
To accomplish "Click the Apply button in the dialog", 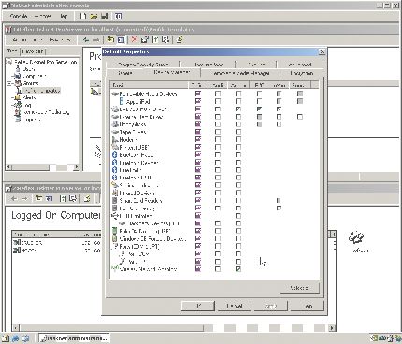I will click(x=270, y=306).
